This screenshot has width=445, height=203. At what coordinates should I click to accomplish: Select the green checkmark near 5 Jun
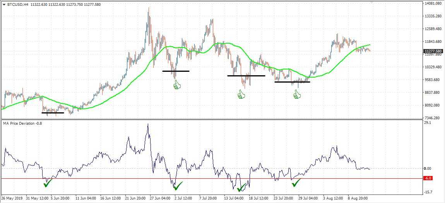[48, 183]
